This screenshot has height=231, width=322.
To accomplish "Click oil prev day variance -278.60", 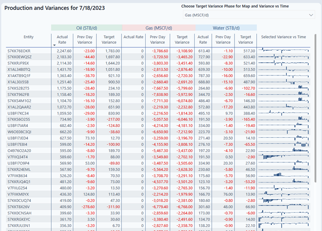I will (88, 207).
